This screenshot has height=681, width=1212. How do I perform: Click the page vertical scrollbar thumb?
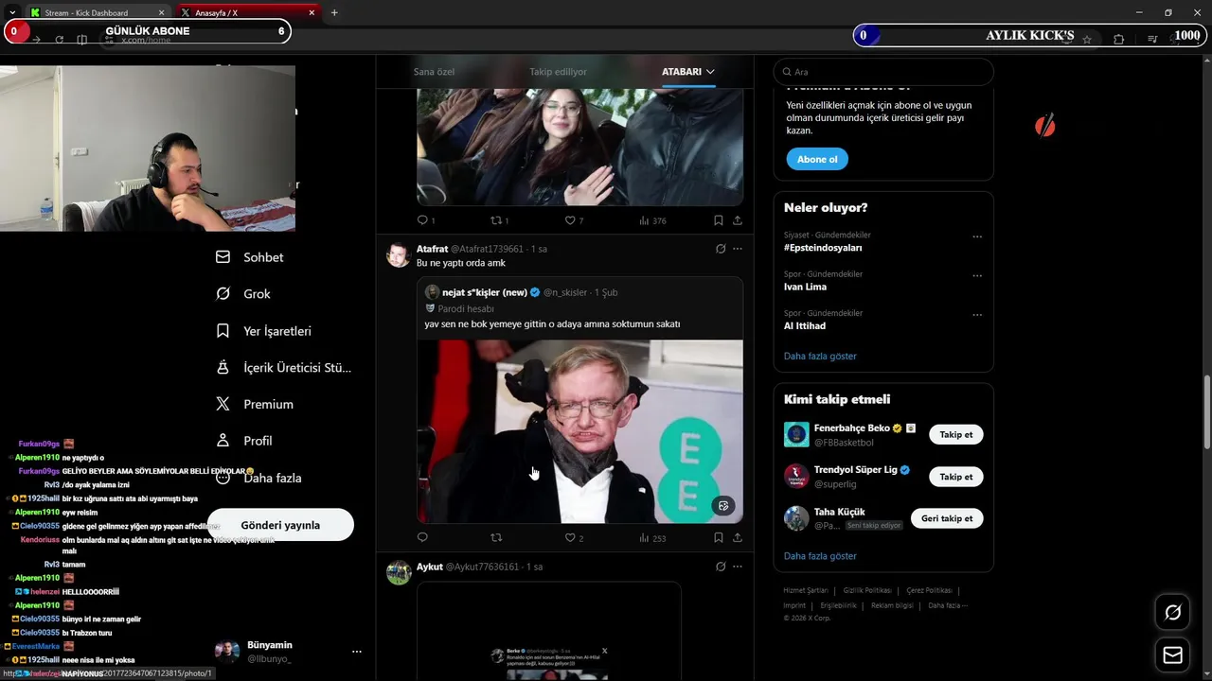click(1206, 412)
